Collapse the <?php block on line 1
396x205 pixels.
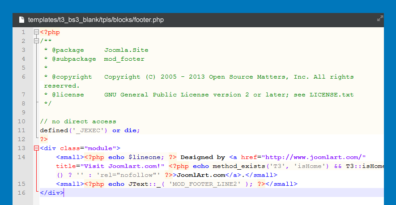point(36,32)
